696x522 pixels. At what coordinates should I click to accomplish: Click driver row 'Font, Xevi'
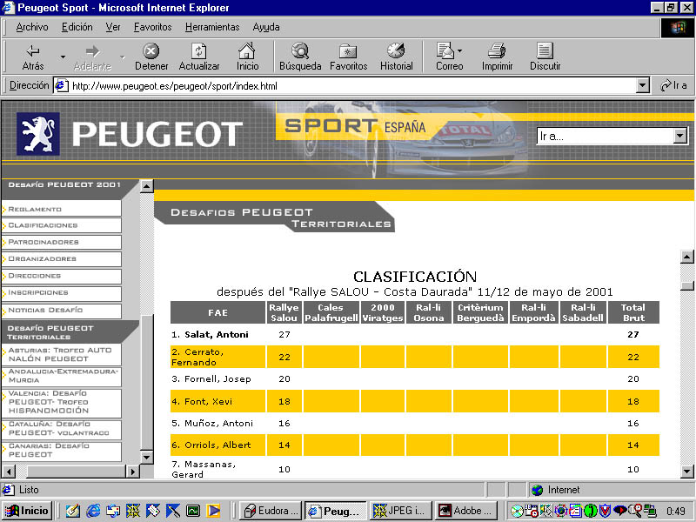(x=415, y=401)
